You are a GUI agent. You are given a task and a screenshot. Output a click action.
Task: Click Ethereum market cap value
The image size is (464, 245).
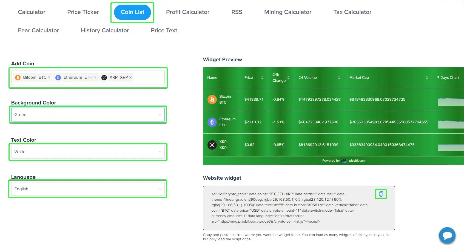click(x=389, y=122)
